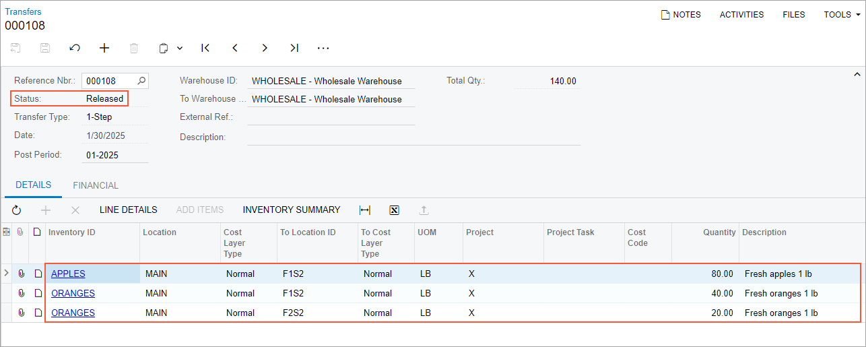
Task: Refresh the details grid
Action: [x=17, y=210]
